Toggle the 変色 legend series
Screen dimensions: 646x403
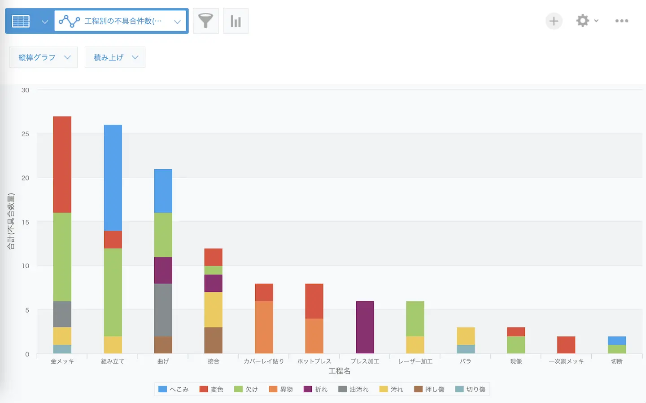point(211,389)
